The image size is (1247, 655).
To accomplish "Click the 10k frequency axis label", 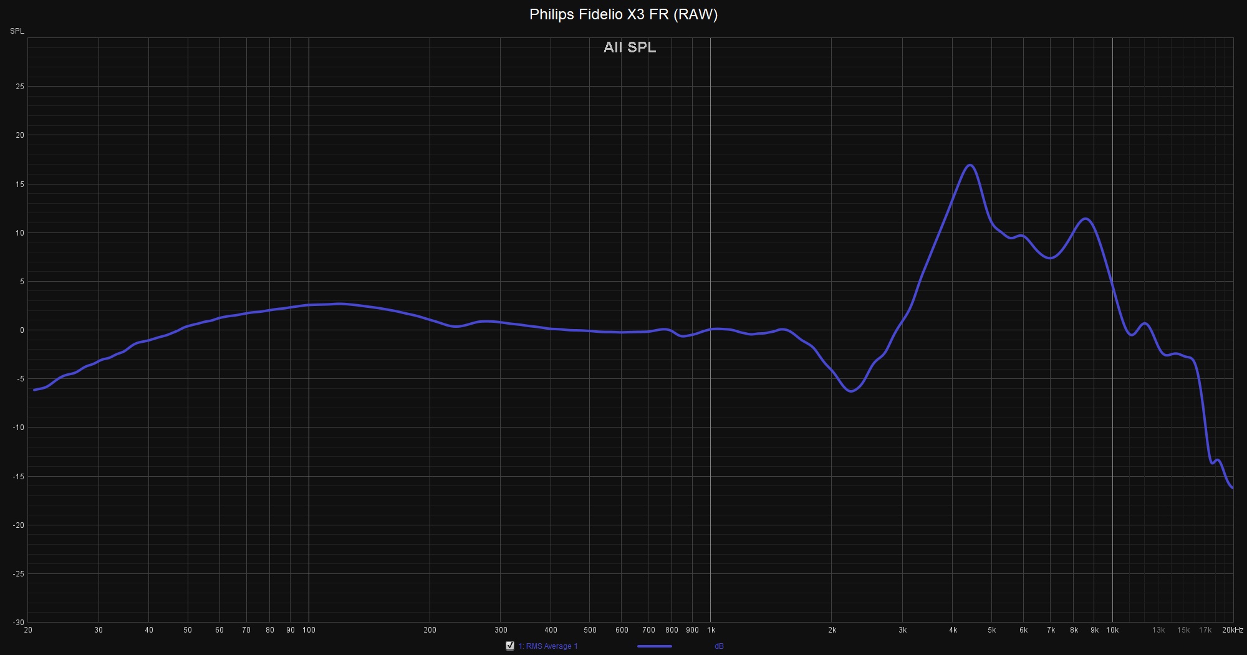I will pyautogui.click(x=1112, y=630).
